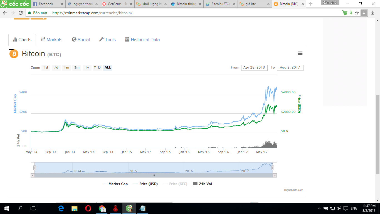Image resolution: width=380 pixels, height=214 pixels.
Task: Open Chrome from the taskbar
Action: (x=102, y=208)
